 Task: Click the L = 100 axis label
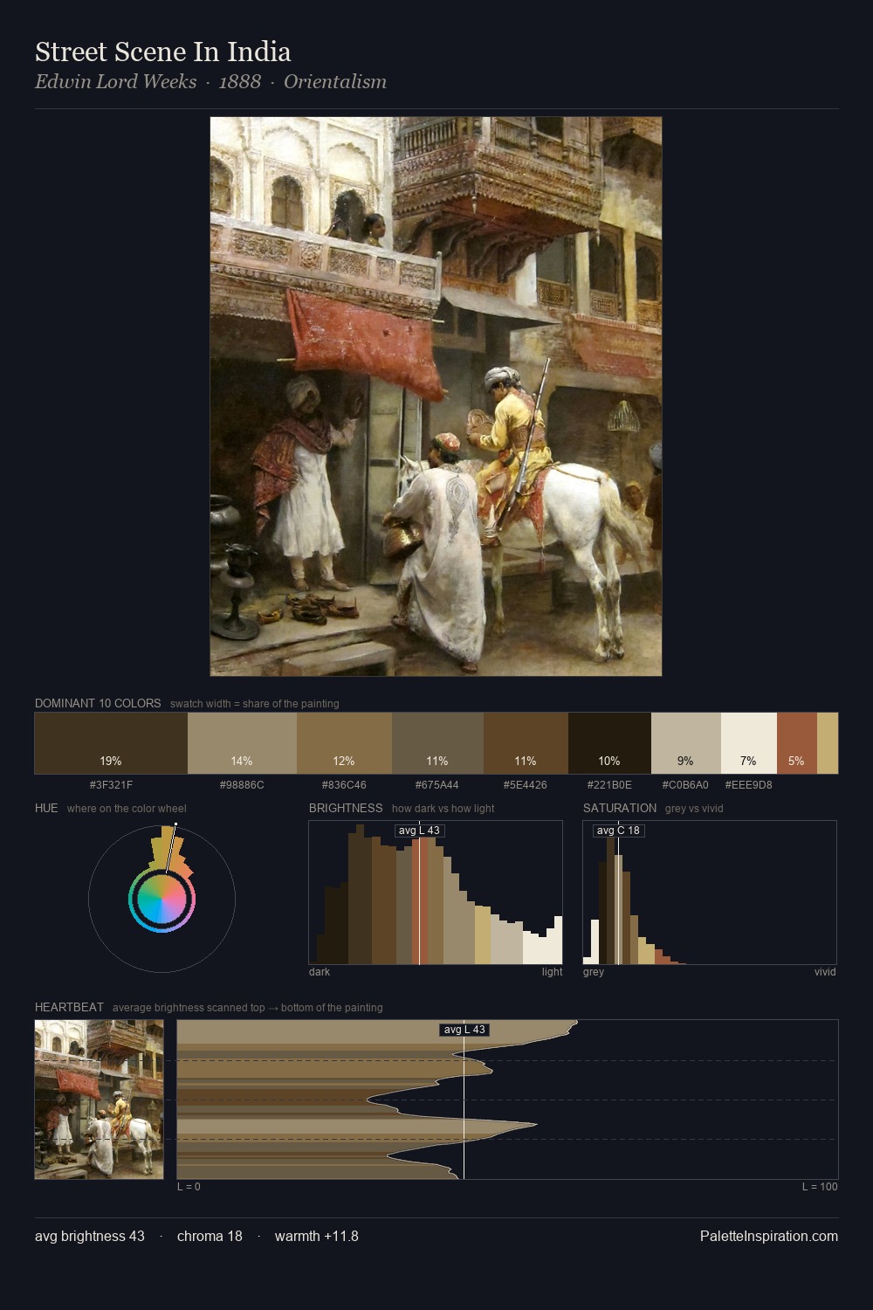[820, 1187]
